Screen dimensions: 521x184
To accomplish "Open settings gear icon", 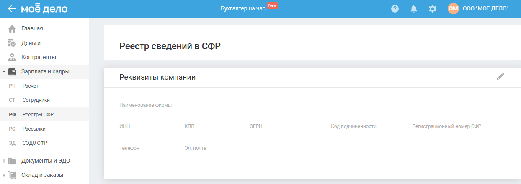I will pos(433,9).
